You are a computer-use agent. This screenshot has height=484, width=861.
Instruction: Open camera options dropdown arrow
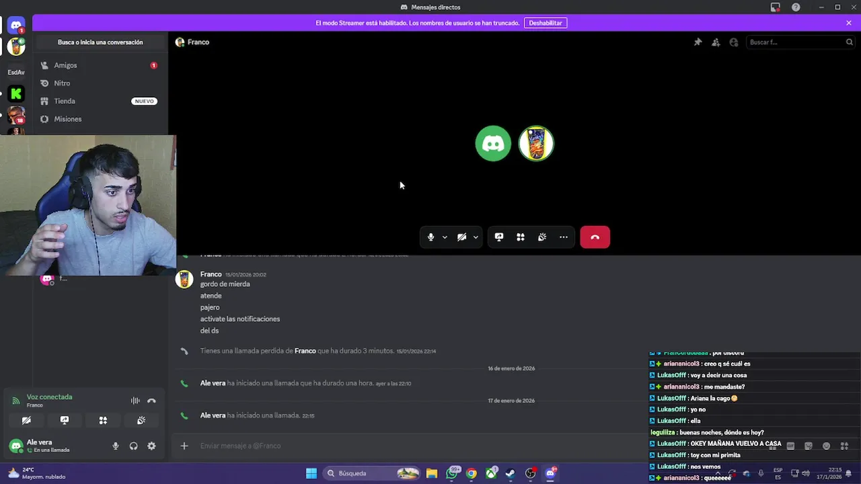tap(476, 237)
